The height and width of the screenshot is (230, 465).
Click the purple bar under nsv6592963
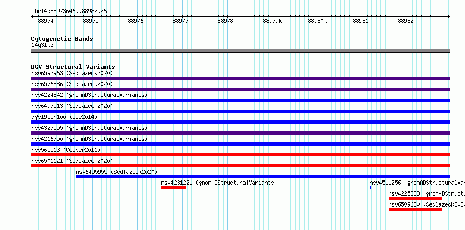point(240,78)
